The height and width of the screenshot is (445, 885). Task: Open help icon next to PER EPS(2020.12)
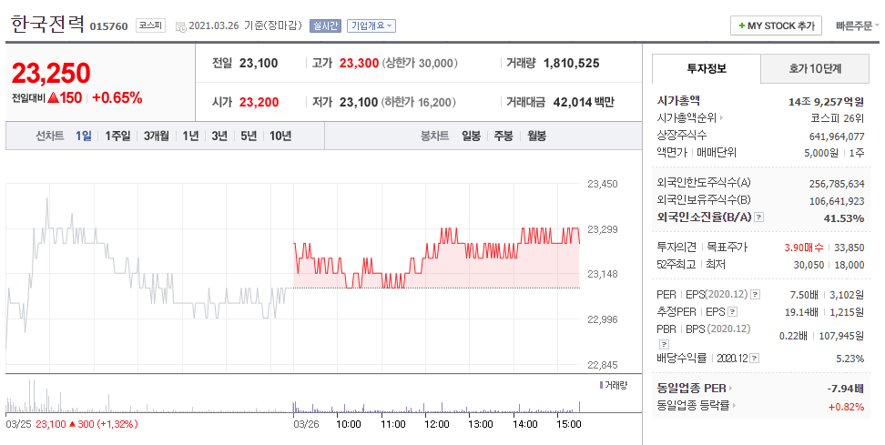point(755,295)
